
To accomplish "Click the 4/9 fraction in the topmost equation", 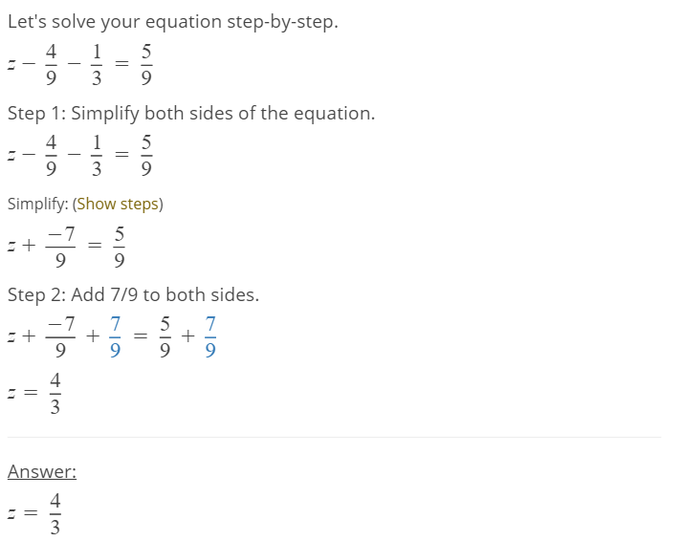I will pyautogui.click(x=51, y=64).
